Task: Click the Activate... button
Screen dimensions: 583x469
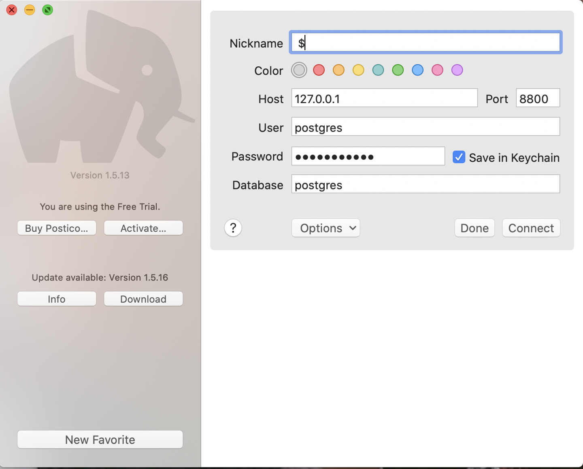Action: (x=143, y=228)
